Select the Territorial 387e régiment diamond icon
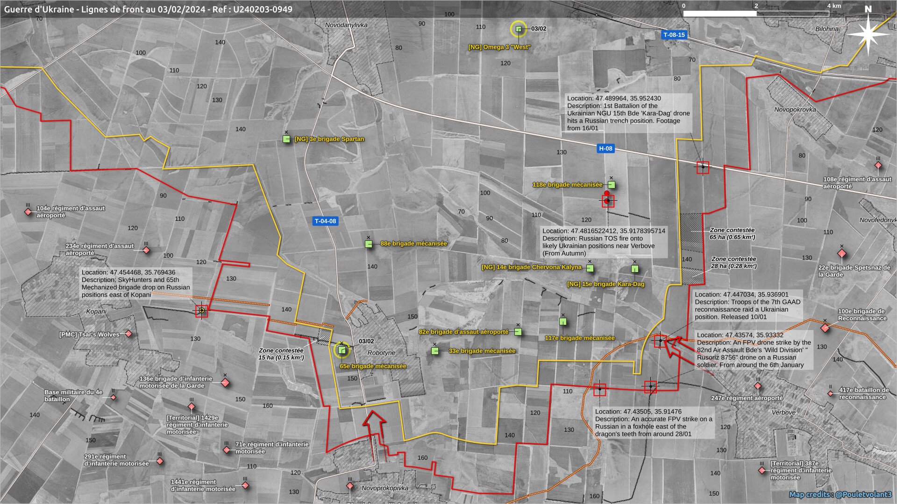Image resolution: width=897 pixels, height=504 pixels. click(762, 470)
